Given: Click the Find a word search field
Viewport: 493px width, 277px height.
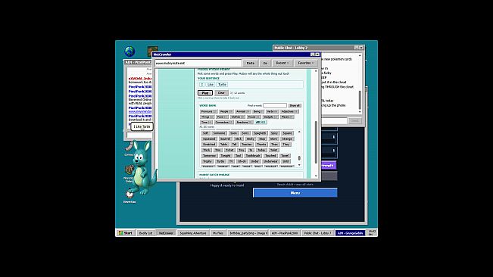Looking at the screenshot, I should 275,105.
